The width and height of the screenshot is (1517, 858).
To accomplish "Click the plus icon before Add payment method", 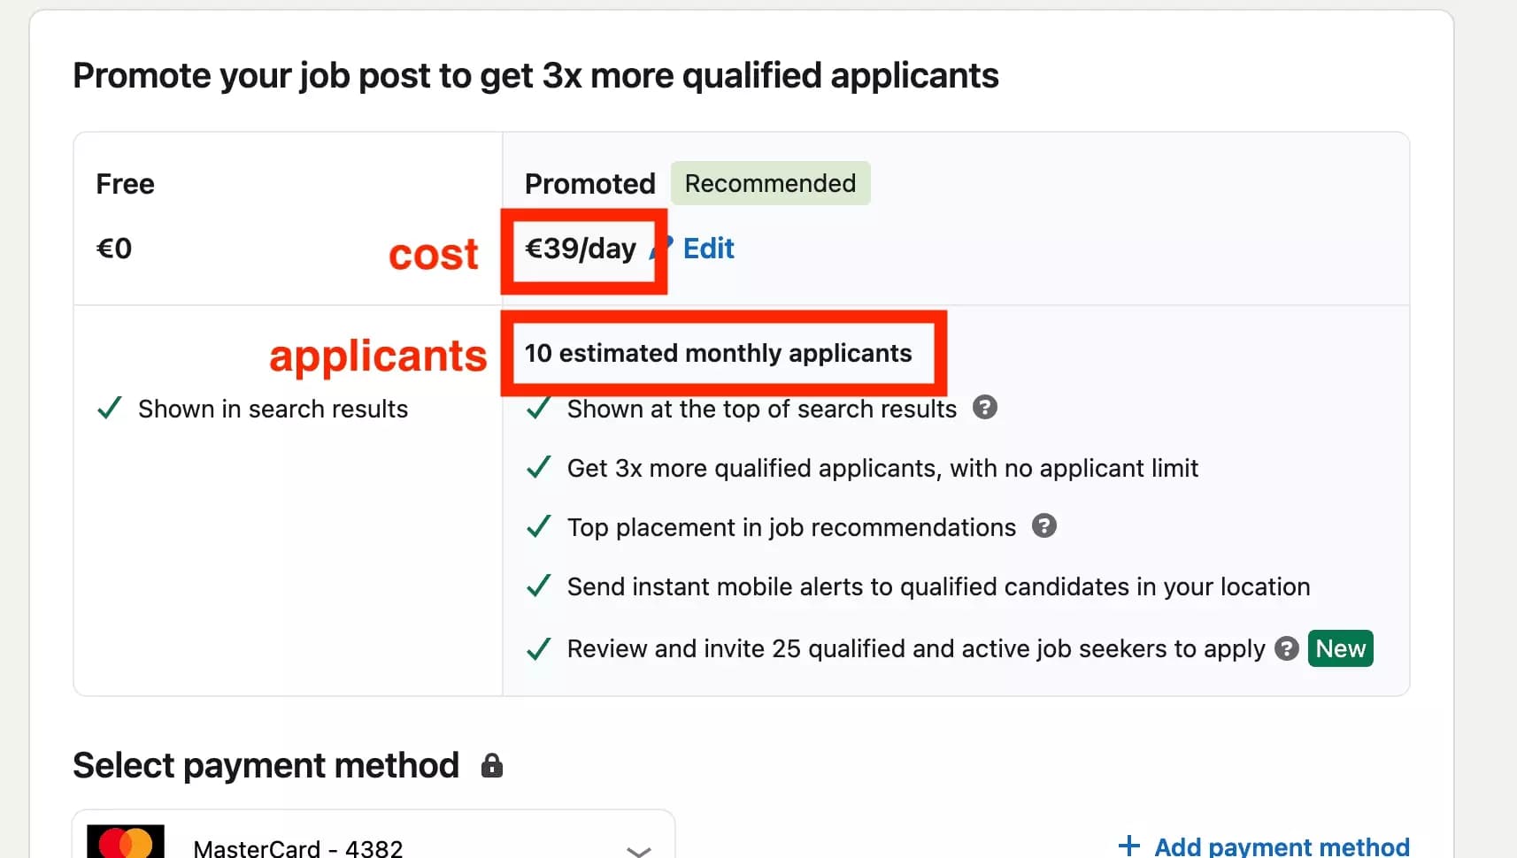I will coord(1129,845).
